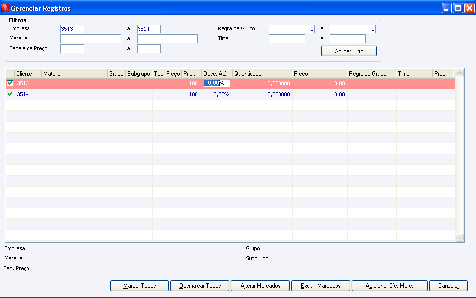476x298 pixels.
Task: Click Desmarcar Todos button
Action: [200, 286]
